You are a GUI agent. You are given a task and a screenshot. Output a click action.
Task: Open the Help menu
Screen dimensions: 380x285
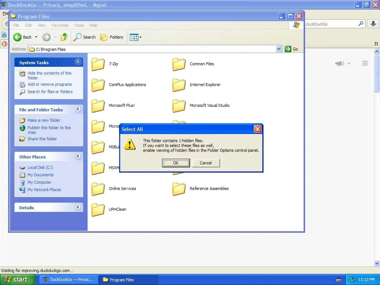[93, 25]
